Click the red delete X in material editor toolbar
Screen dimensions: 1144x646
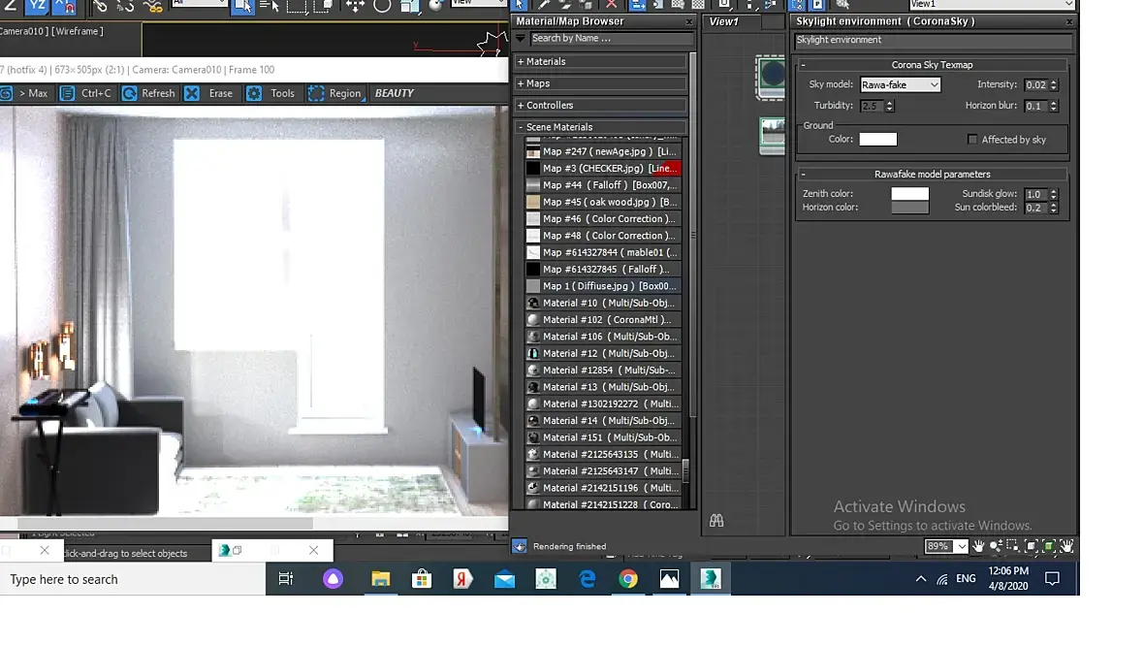click(x=612, y=5)
